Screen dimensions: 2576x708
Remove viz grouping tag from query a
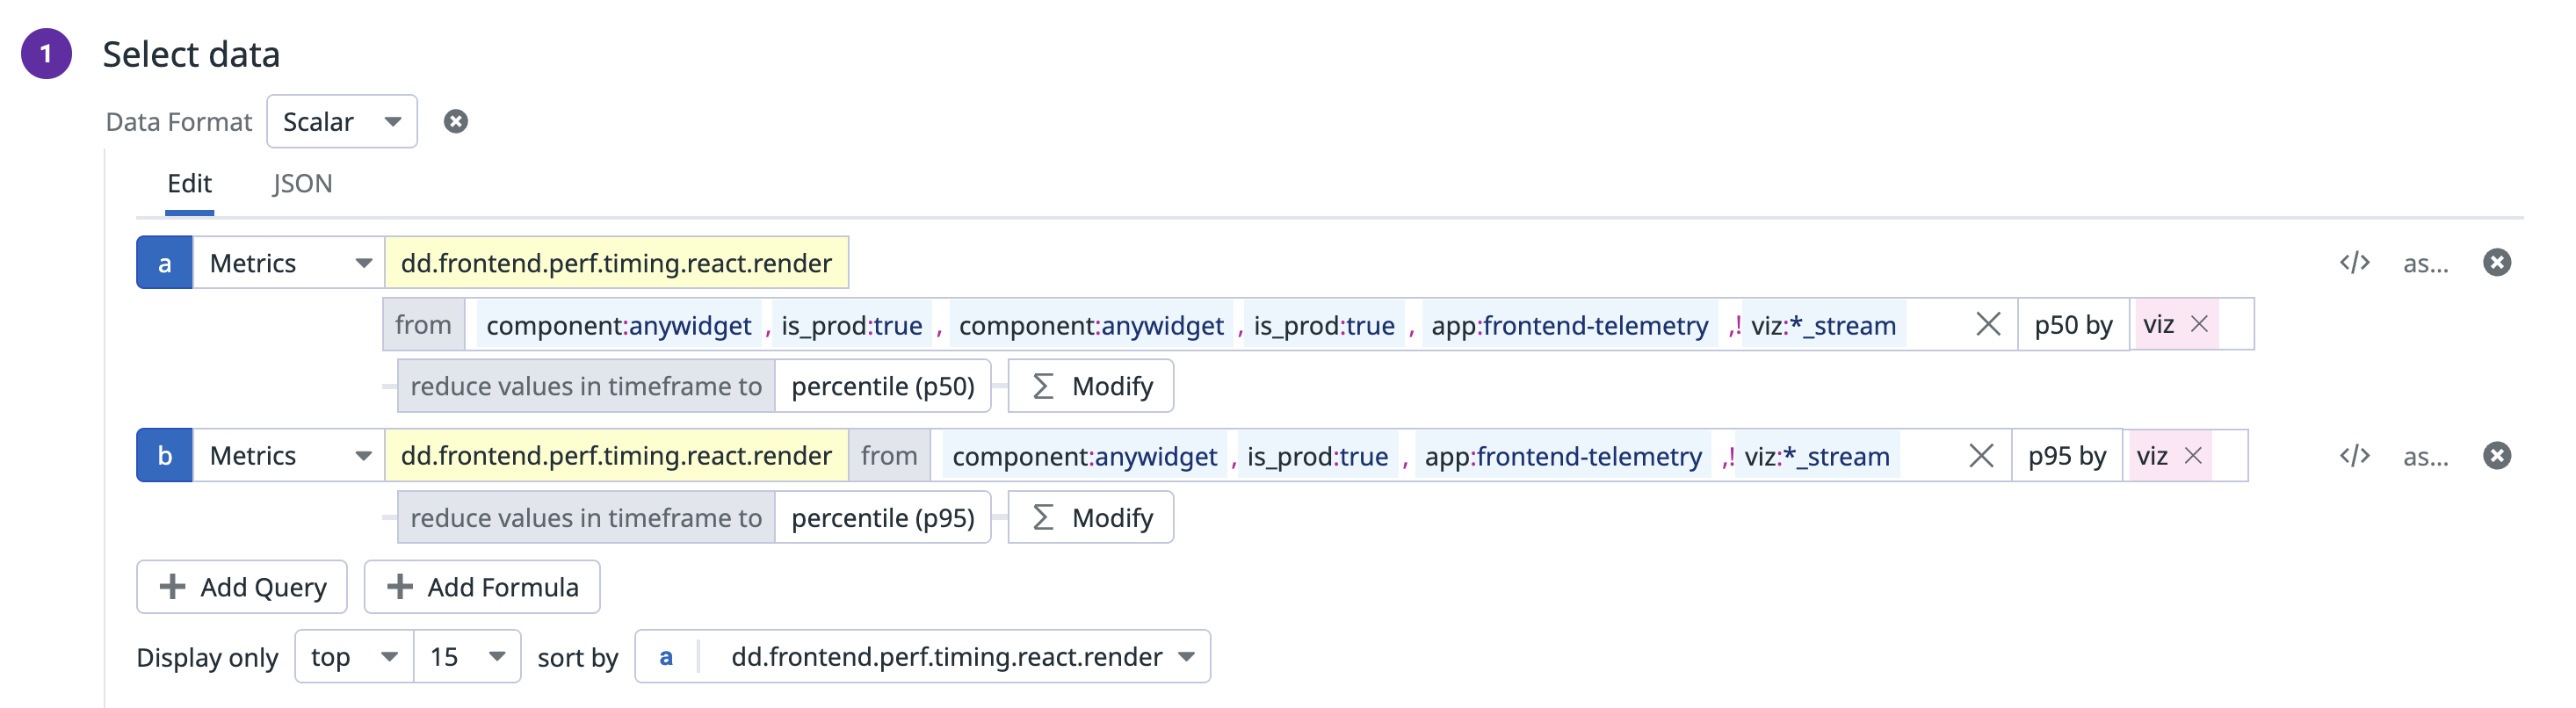pos(2199,324)
